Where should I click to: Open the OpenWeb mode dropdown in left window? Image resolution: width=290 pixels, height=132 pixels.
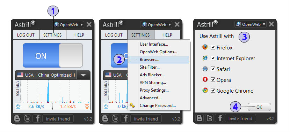[x=68, y=24]
